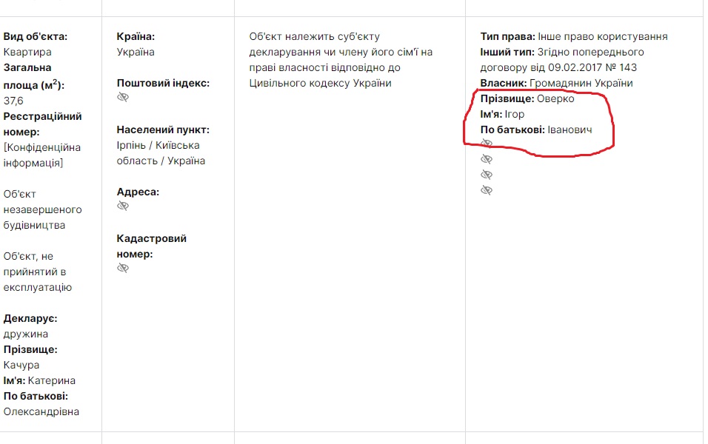708x444 pixels.
Task: Click the [Конфіденційна інформація] registration text
Action: (42, 155)
